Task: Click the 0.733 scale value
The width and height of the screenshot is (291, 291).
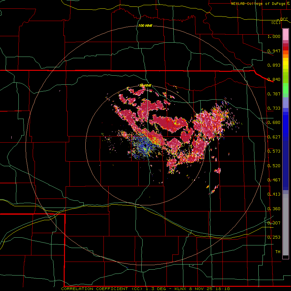Action: coord(274,108)
